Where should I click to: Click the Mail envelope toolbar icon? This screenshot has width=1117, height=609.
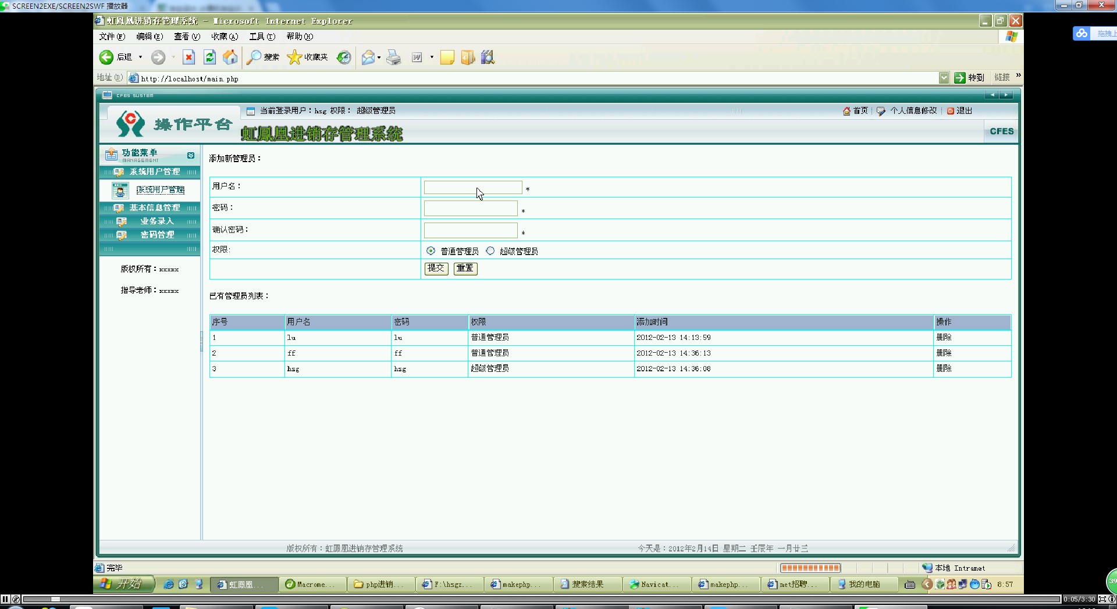[x=368, y=57]
